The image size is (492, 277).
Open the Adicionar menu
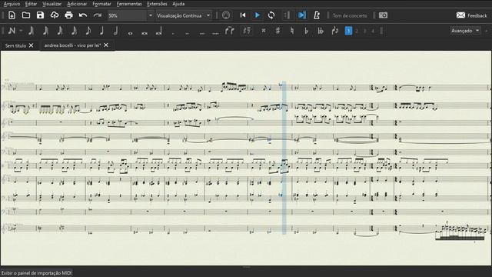(x=77, y=4)
